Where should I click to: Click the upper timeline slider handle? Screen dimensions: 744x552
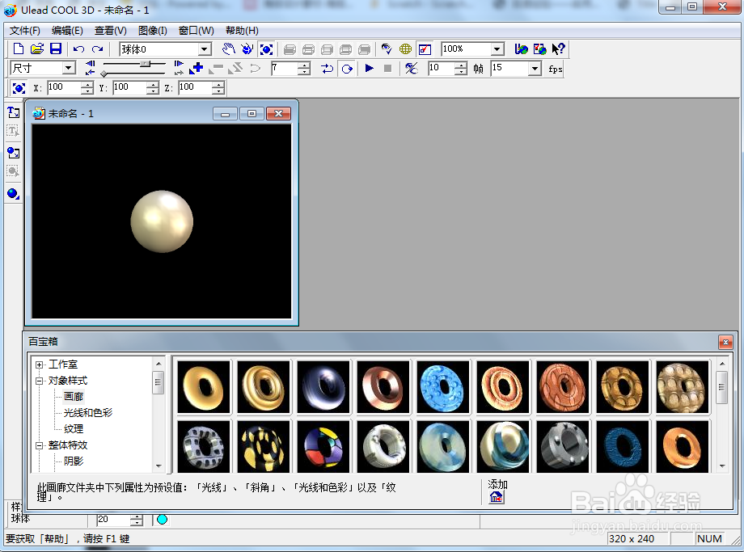coord(146,64)
